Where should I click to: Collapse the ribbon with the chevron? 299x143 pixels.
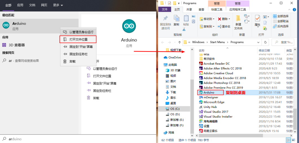290,10
